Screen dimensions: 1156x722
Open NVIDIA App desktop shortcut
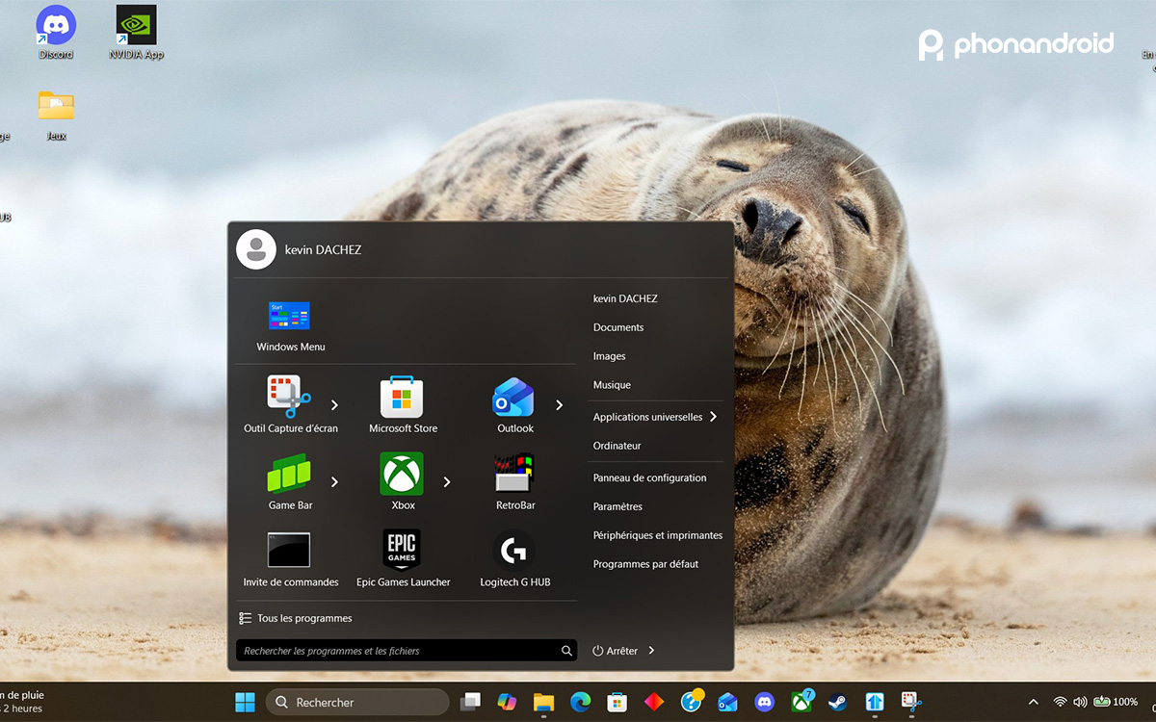click(x=136, y=33)
